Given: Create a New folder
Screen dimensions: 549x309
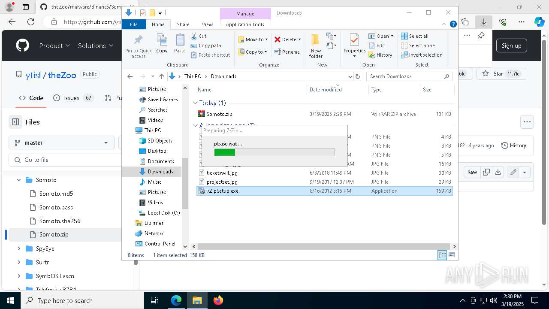Looking at the screenshot, I should click(x=316, y=46).
